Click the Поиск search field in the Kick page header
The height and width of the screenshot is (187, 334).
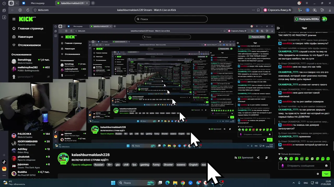pyautogui.click(x=171, y=19)
